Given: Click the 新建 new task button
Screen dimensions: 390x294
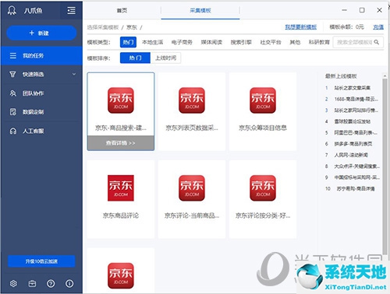Looking at the screenshot, I should (41, 33).
